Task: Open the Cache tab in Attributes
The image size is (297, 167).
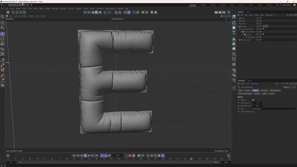Action: pyautogui.click(x=265, y=94)
